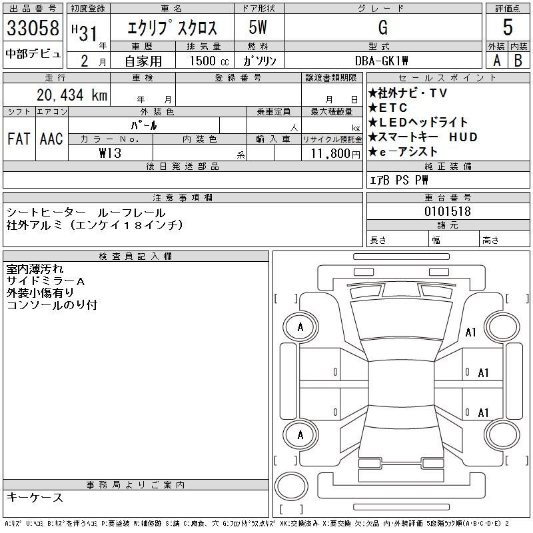Select the exterior grade A cell
Screen dimensions: 533x533
[496, 59]
